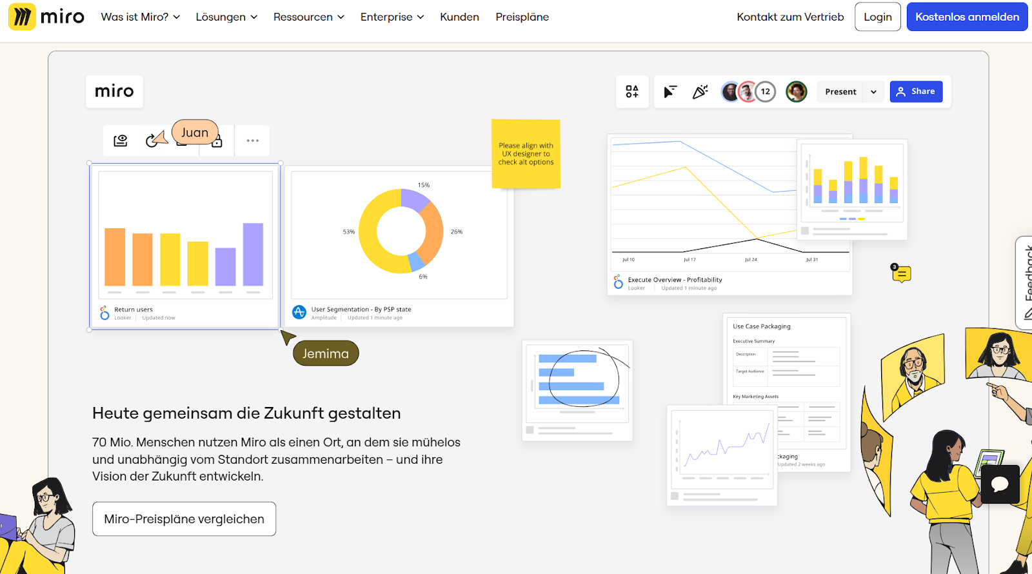Screen dimensions: 1032x574
Task: Click the Amplitude icon beside User Segmentation
Action: [299, 312]
